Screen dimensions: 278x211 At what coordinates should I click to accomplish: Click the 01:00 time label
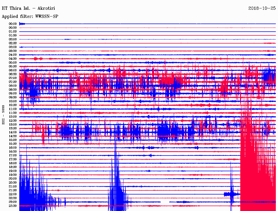pyautogui.click(x=13, y=31)
